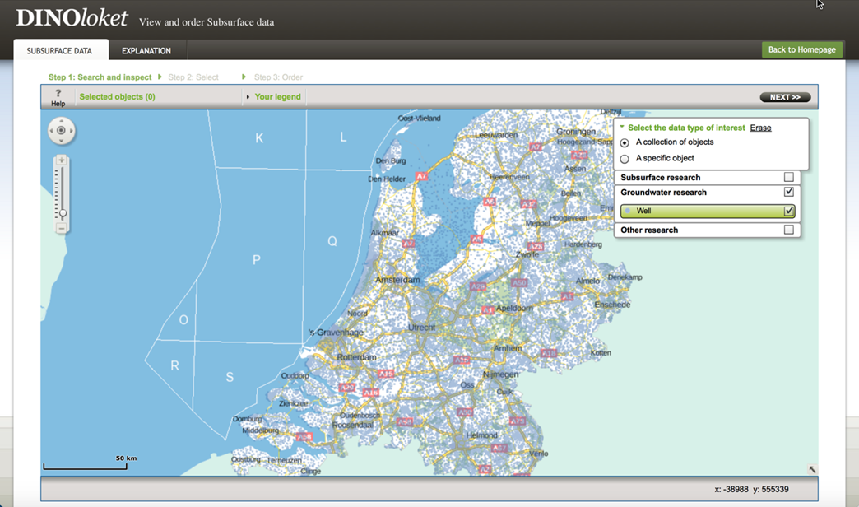Screen dimensions: 859x507
Task: Tick the Other research checkbox
Action: pyautogui.click(x=788, y=230)
